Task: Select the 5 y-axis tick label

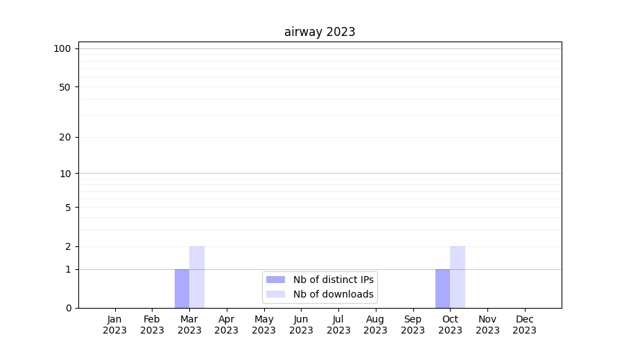Action: point(68,208)
